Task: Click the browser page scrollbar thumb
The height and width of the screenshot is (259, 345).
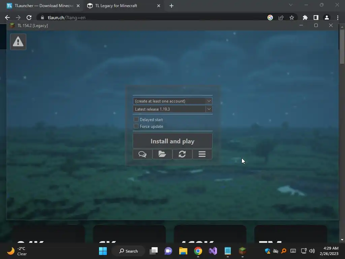Action: point(342,47)
